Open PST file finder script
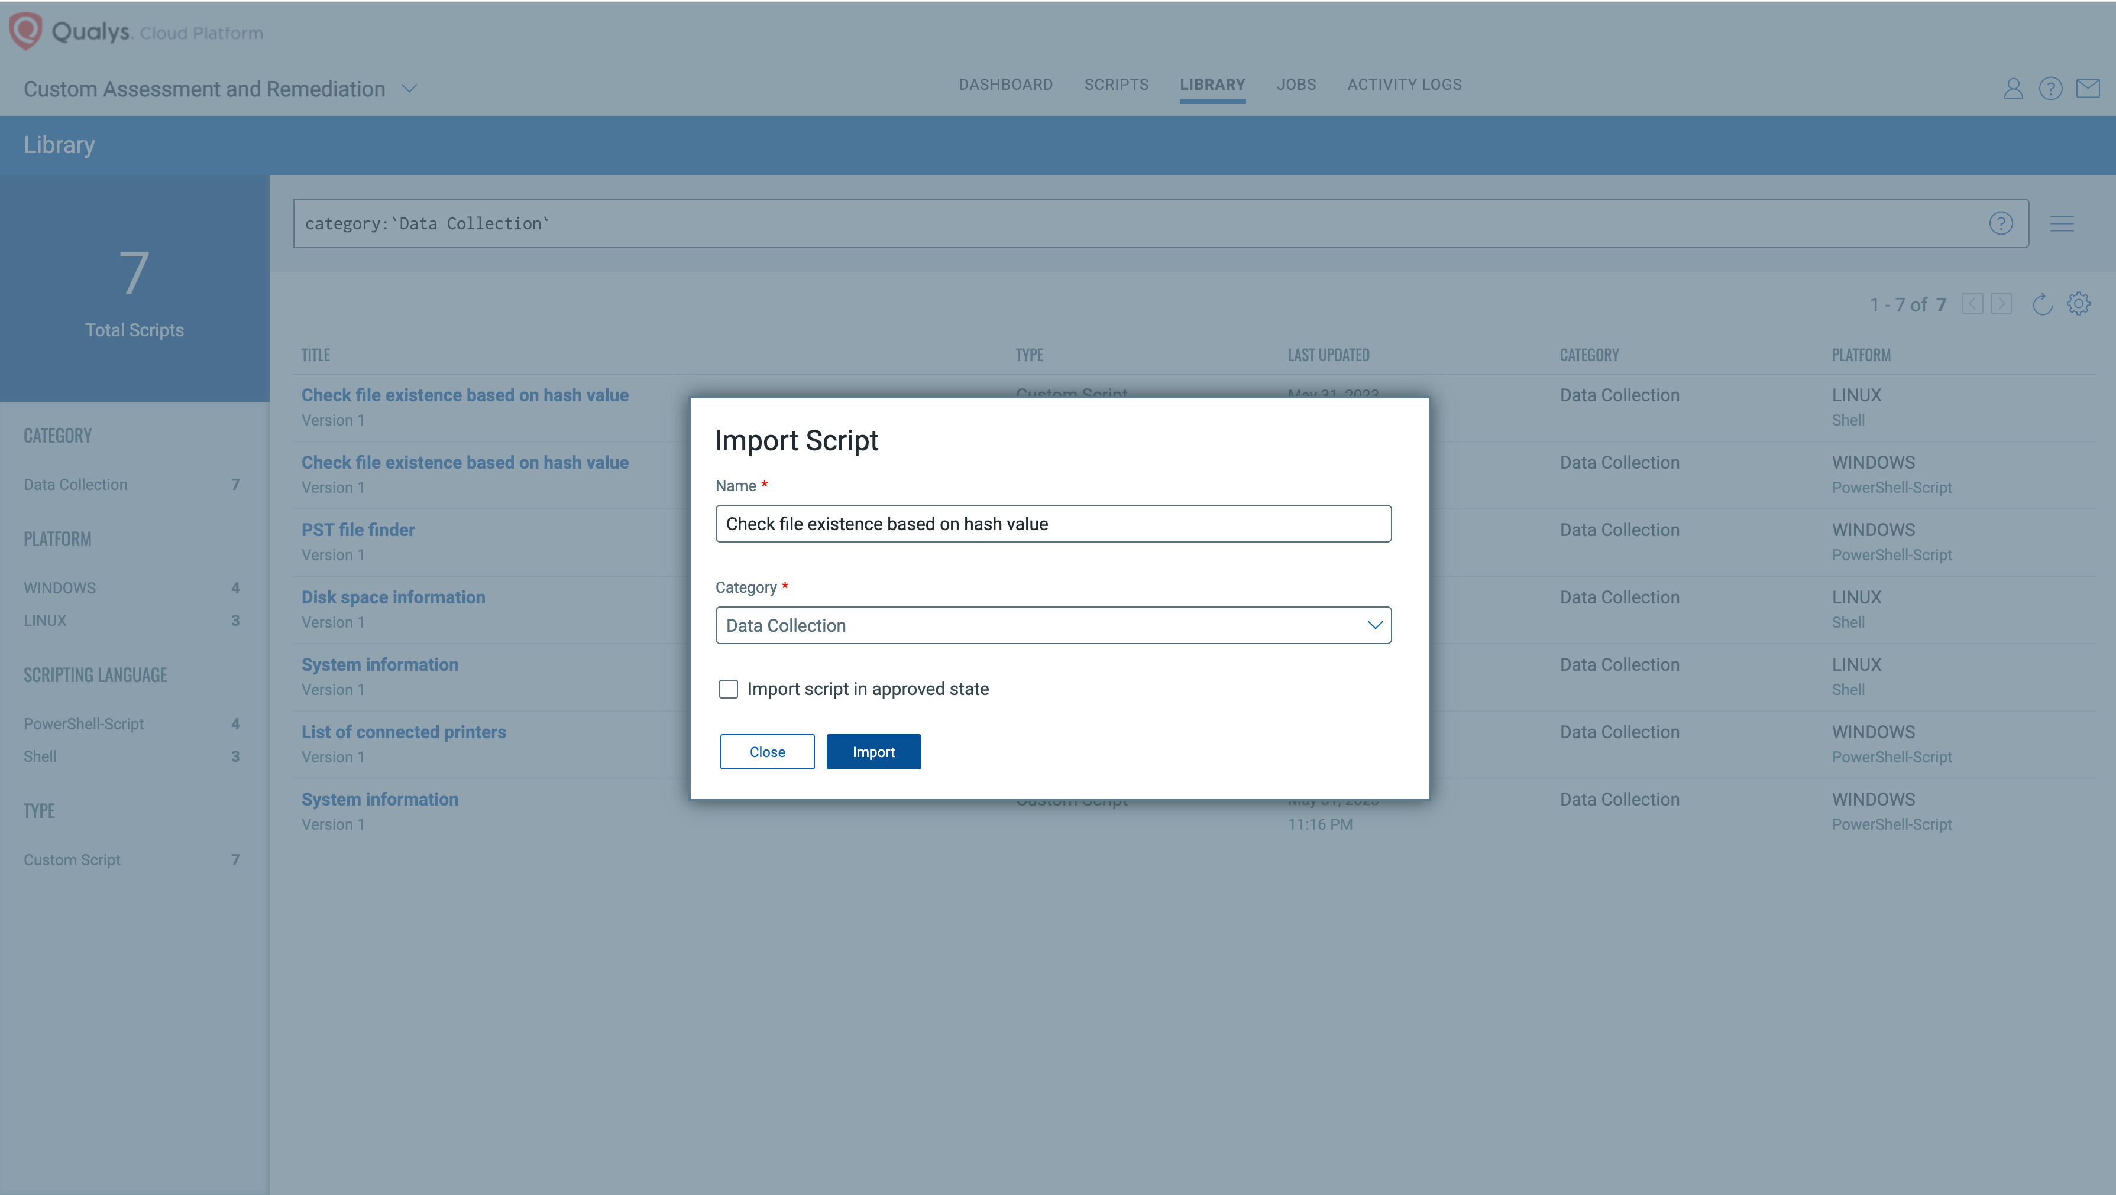This screenshot has width=2116, height=1195. tap(358, 530)
